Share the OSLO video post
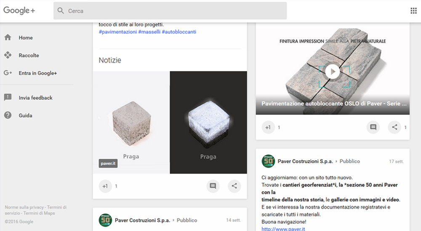 pyautogui.click(x=394, y=127)
